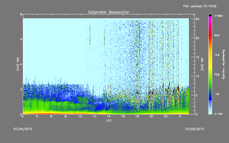This screenshot has width=229, height=143.
Task: Click the red 20.0 region of colorbar
Action: click(210, 35)
